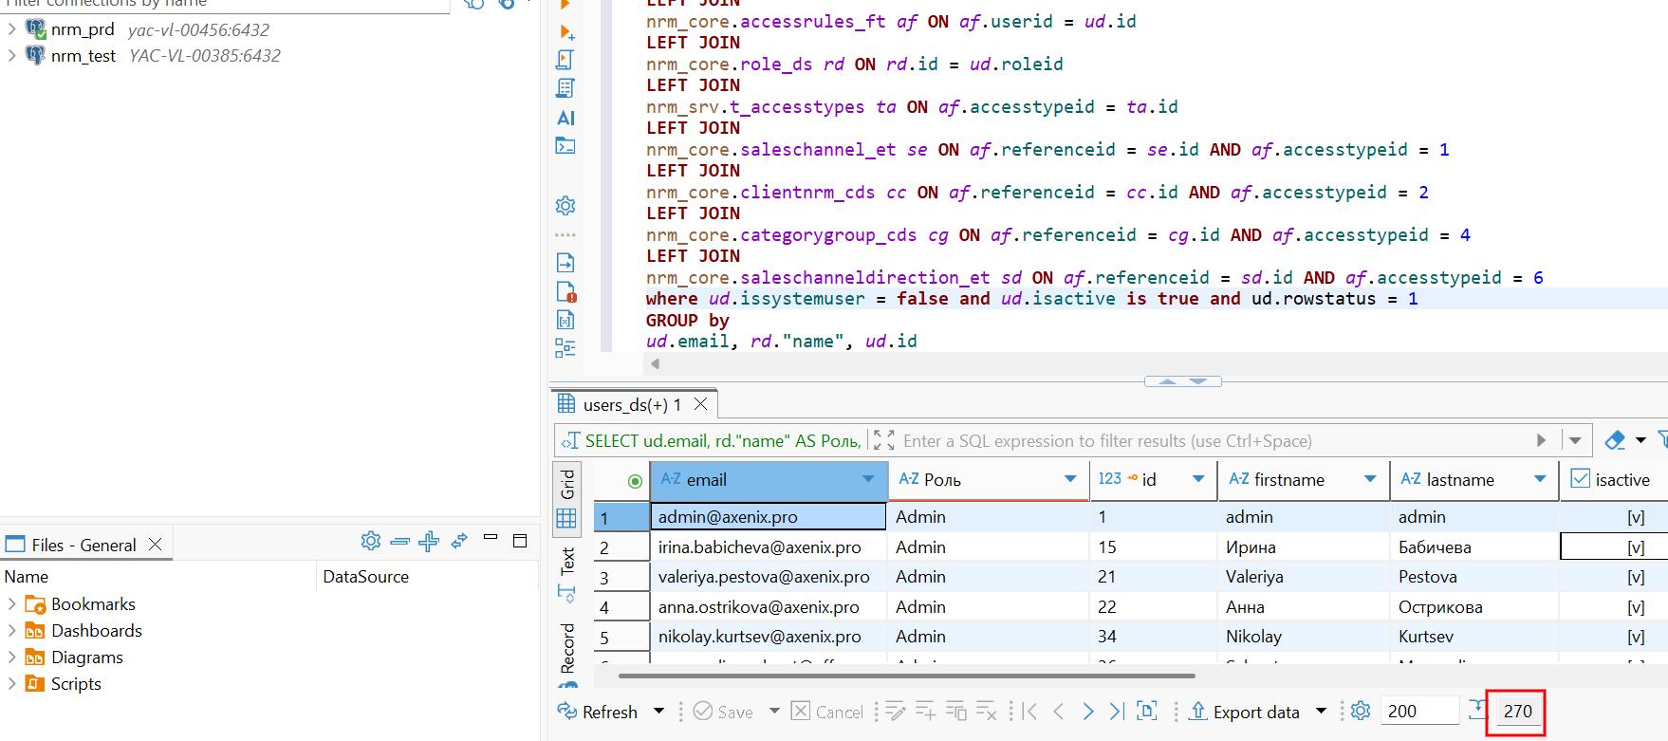Expand the Scripts folder
1668x741 pixels.
click(11, 684)
